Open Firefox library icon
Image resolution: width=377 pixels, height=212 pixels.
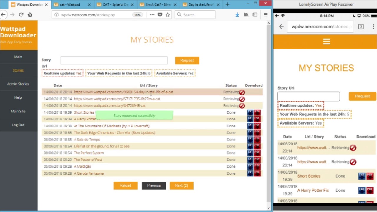(x=246, y=15)
